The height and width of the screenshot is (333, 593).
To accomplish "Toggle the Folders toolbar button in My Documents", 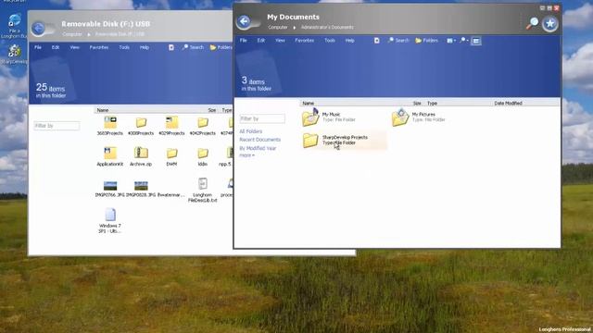I will click(426, 41).
